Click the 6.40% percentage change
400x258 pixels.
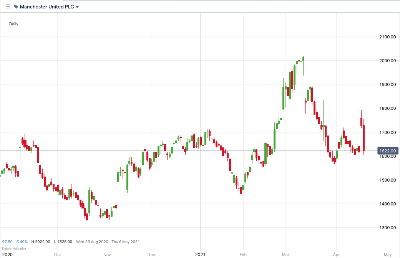[22, 242]
